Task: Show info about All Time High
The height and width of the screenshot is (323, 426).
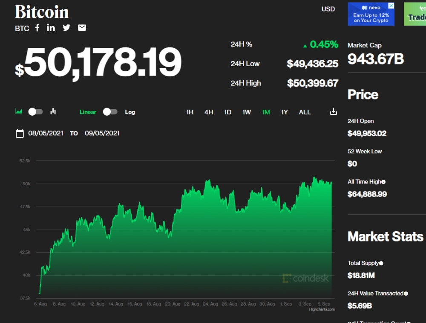Action: tap(383, 182)
